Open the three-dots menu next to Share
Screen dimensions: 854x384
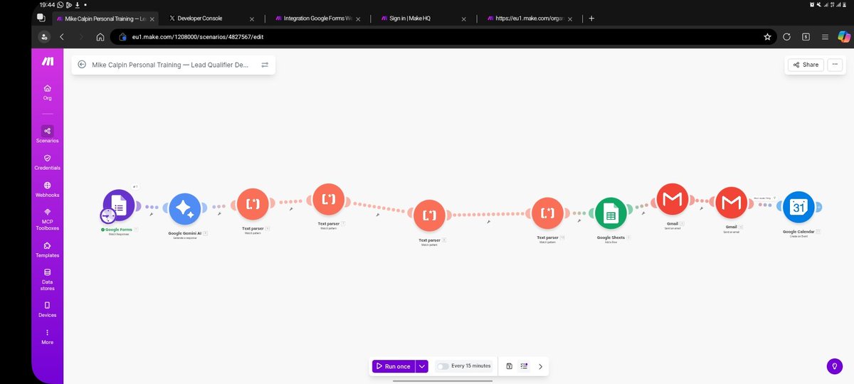[x=835, y=65]
